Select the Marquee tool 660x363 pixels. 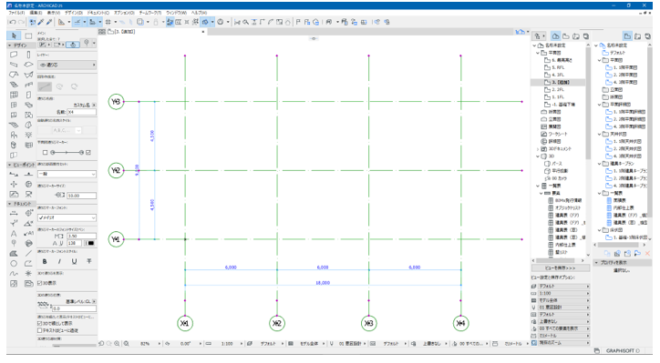tap(28, 35)
